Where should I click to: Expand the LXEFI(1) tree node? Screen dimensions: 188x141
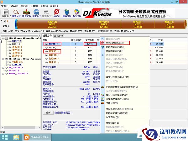pos(7,65)
